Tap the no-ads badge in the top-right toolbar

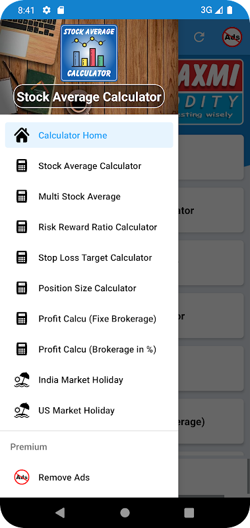232,37
